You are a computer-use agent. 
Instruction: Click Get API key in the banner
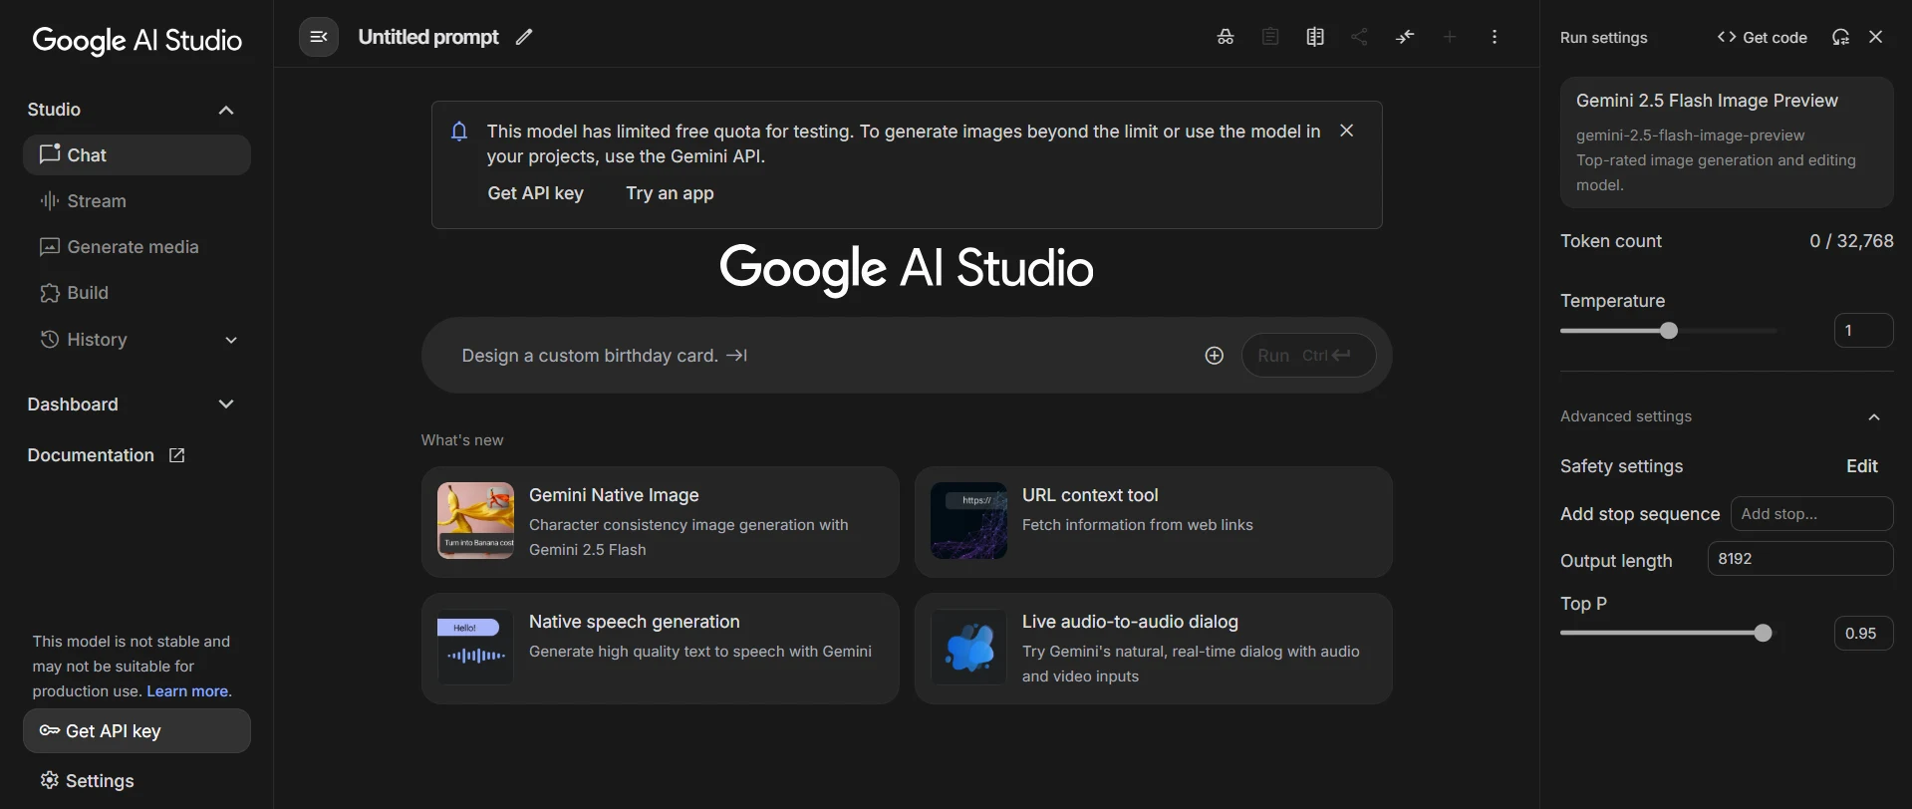535,193
